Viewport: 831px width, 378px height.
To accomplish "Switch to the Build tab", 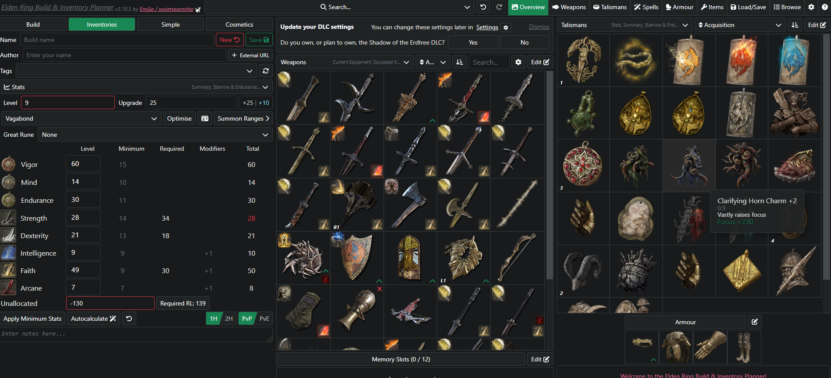I will coord(33,24).
